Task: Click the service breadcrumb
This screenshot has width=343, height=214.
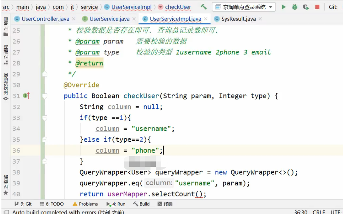Action: 89,7
